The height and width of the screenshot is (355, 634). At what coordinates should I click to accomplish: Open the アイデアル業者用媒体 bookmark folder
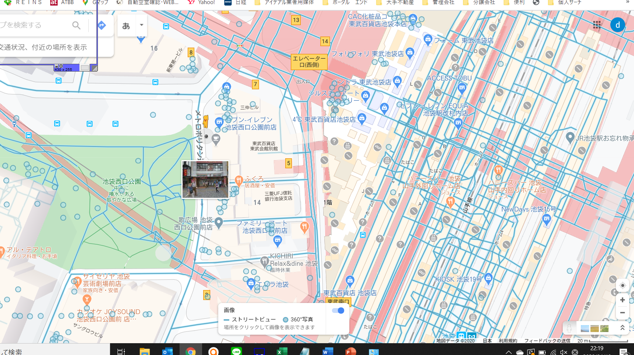click(x=284, y=2)
